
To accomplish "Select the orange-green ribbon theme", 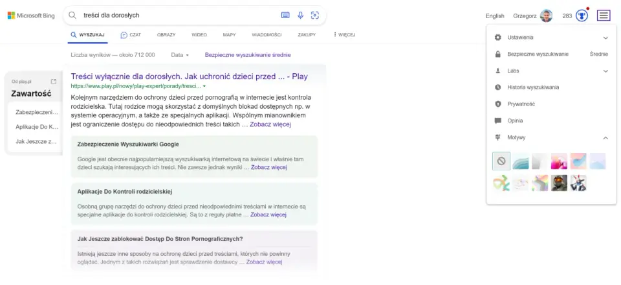I will coord(501,183).
